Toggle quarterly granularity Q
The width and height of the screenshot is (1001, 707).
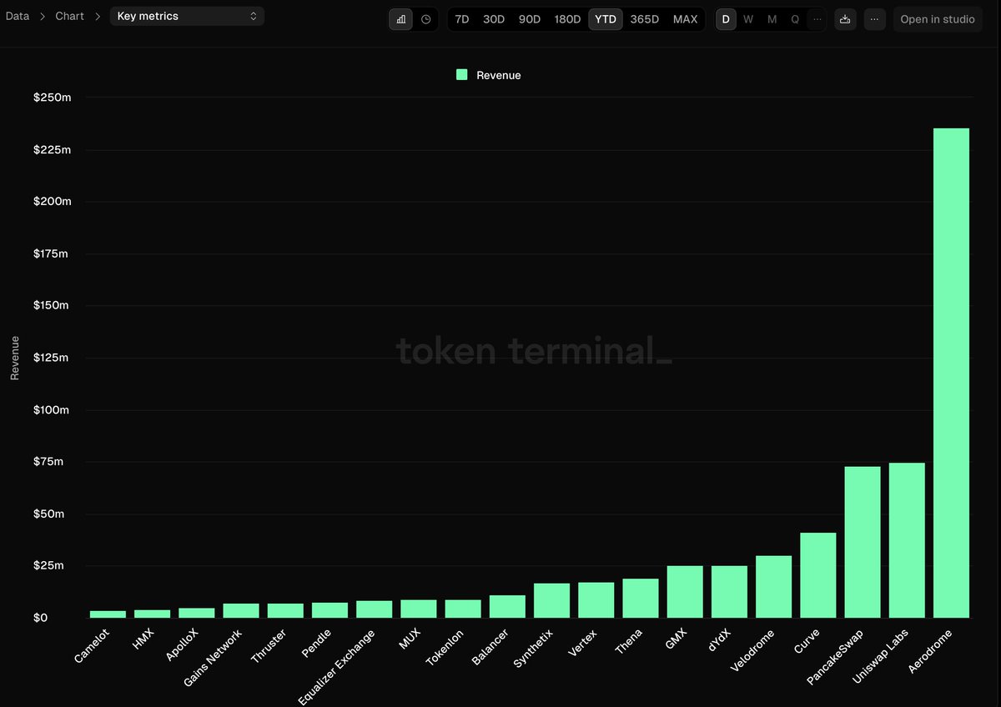[x=795, y=19]
